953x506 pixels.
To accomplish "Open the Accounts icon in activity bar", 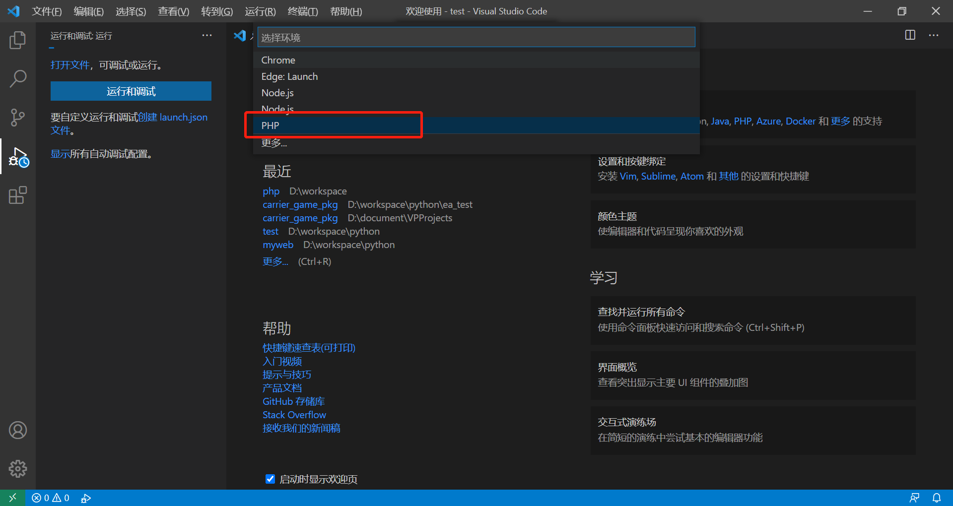I will tap(18, 430).
